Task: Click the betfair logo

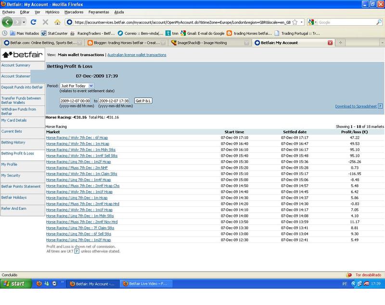Action: tap(23, 54)
